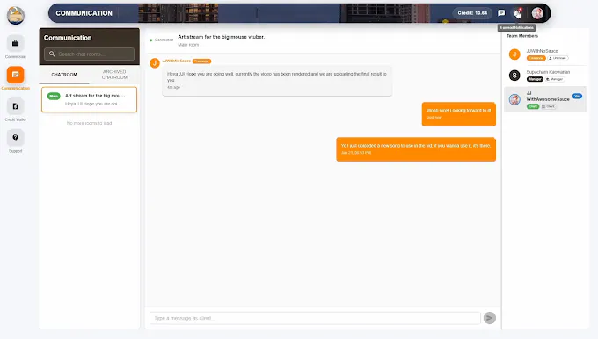This screenshot has width=598, height=339.
Task: Click the orange J avatar in Team Members
Action: point(514,54)
